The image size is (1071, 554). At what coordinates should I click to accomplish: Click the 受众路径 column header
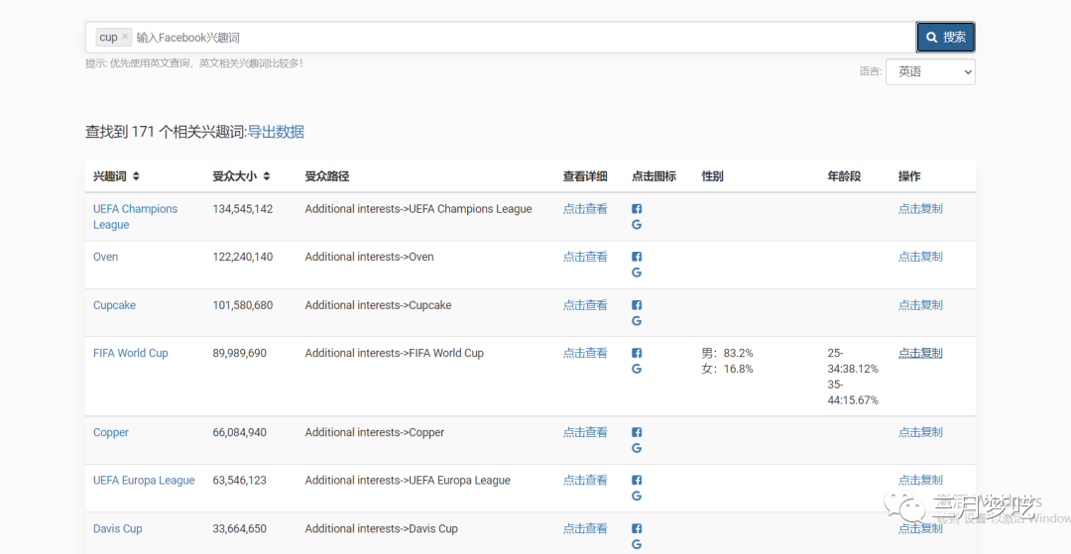point(327,176)
